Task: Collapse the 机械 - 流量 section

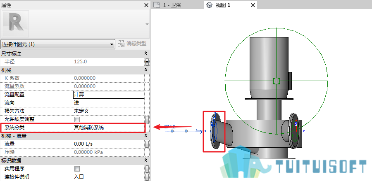Action: point(146,136)
